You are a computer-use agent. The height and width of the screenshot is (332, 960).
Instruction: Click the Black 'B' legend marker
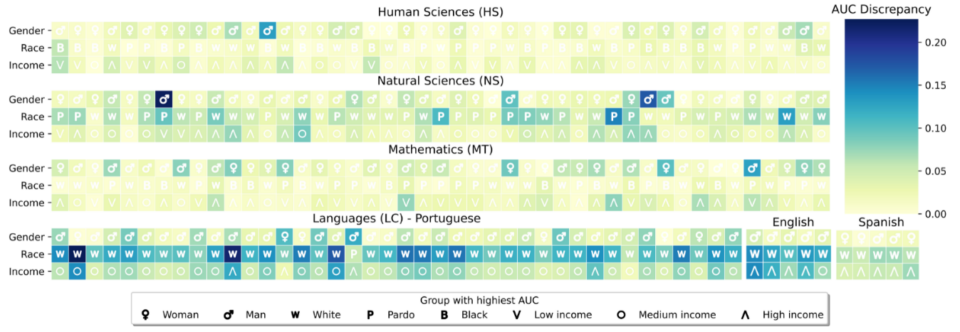tap(444, 315)
